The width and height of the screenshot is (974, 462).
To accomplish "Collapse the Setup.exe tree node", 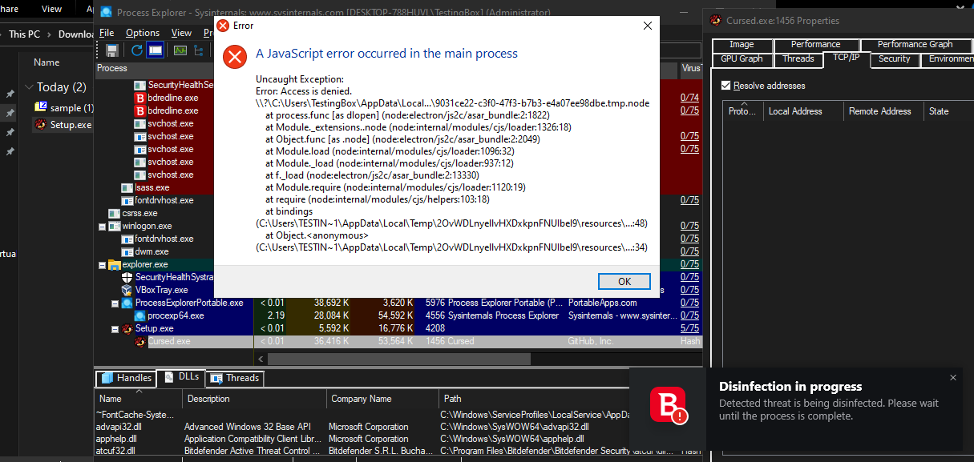I will click(115, 328).
